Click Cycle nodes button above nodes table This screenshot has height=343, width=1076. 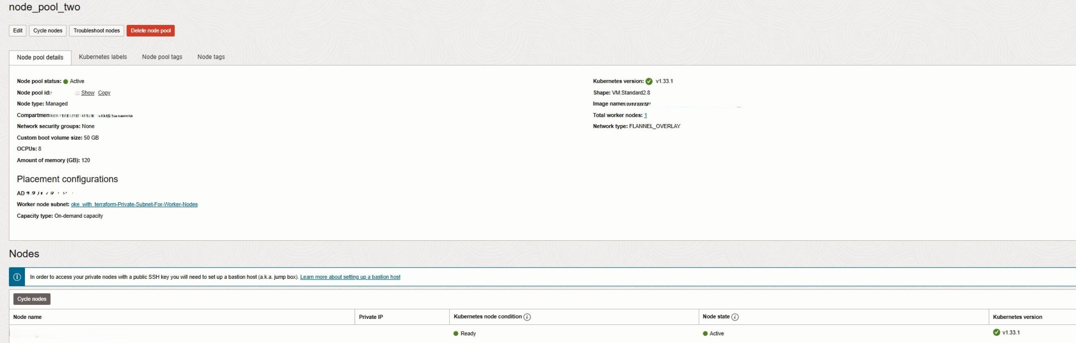pyautogui.click(x=32, y=299)
